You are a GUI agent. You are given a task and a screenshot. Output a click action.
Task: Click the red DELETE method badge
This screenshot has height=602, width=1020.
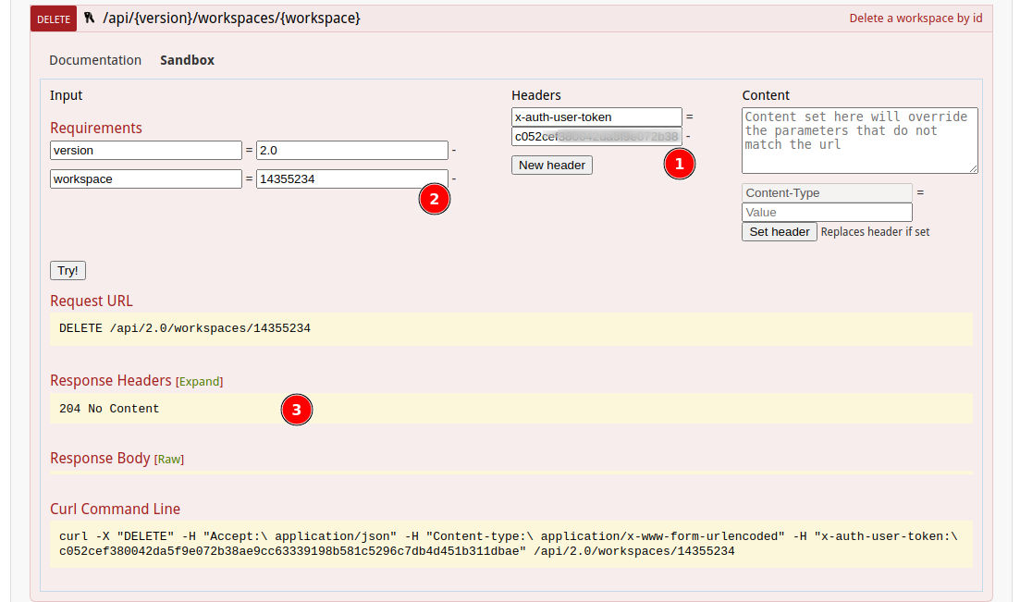(x=54, y=18)
